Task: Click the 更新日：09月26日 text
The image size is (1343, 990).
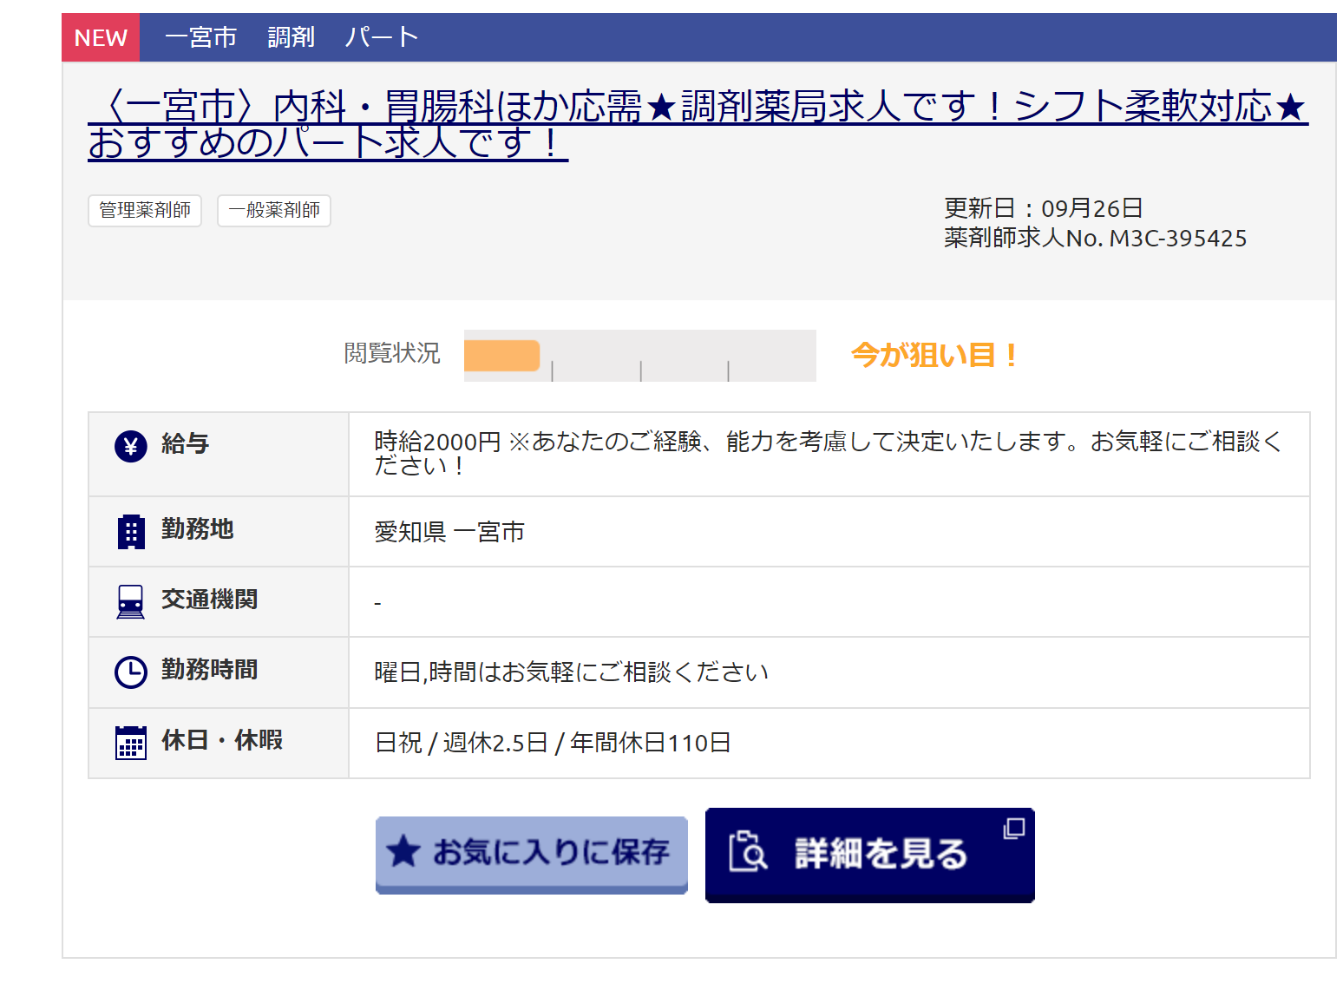Action: pos(1044,208)
